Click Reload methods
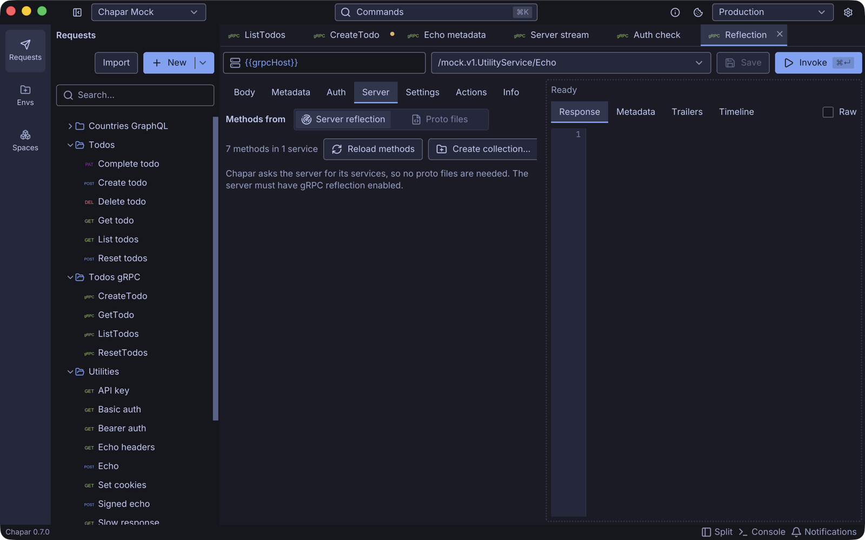865x540 pixels. pos(373,149)
